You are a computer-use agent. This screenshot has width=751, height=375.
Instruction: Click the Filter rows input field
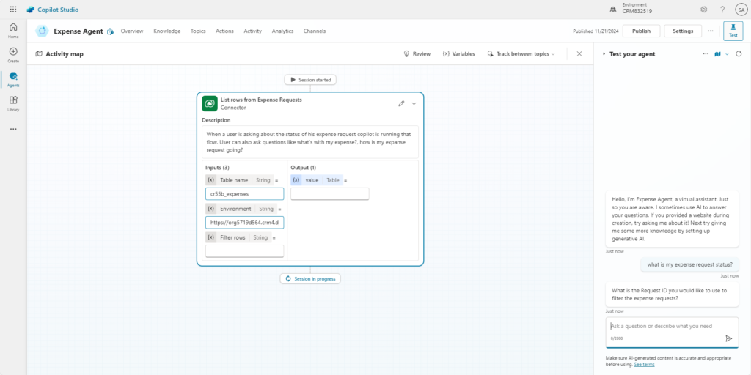(245, 251)
